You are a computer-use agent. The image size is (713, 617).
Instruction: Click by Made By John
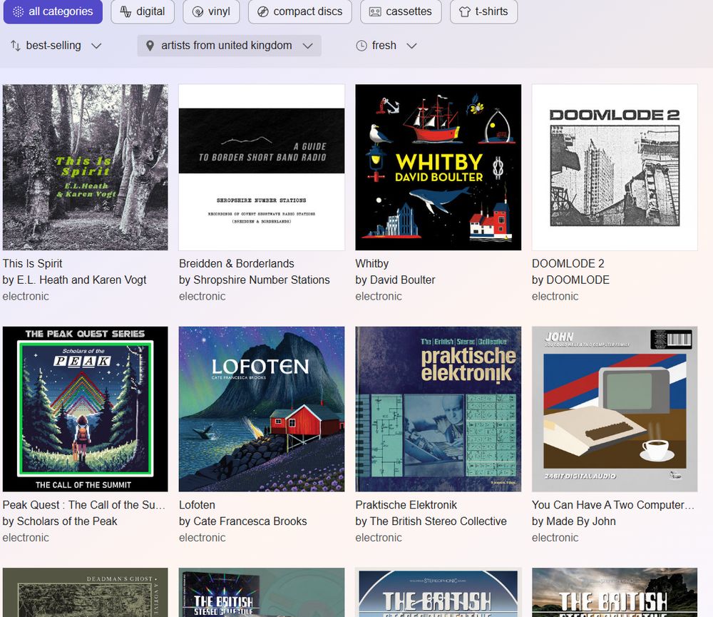point(574,521)
